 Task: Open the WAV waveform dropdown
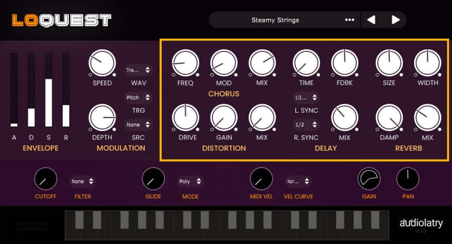(x=138, y=70)
